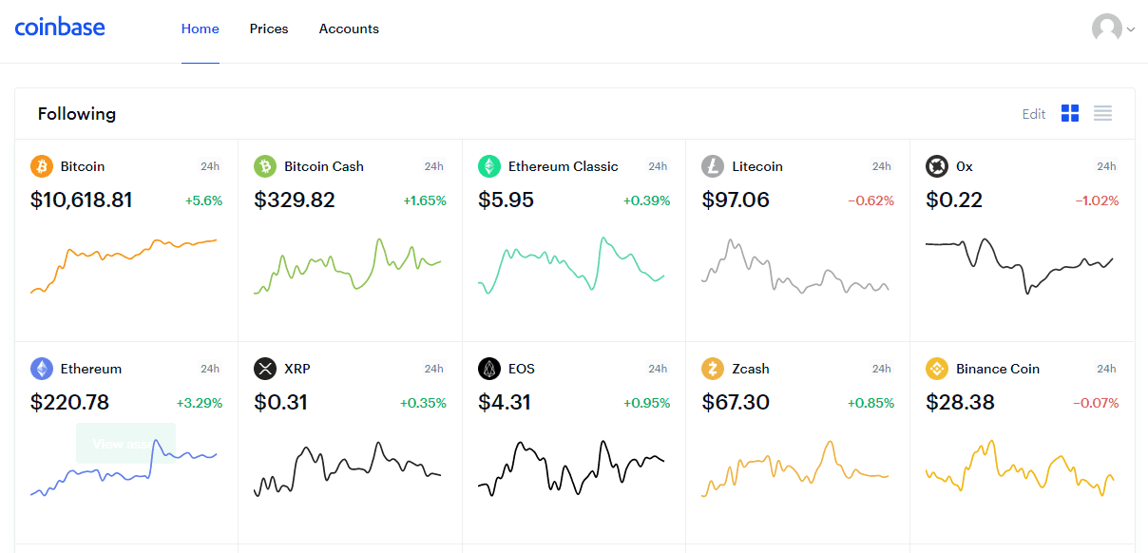Image resolution: width=1148 pixels, height=553 pixels.
Task: Click the +1.65% change value
Action: [x=425, y=201]
